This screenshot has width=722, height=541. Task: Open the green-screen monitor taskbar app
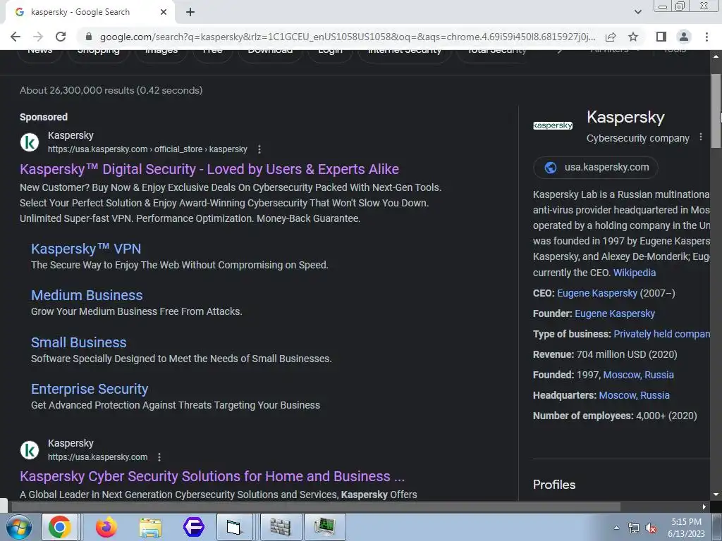324,527
